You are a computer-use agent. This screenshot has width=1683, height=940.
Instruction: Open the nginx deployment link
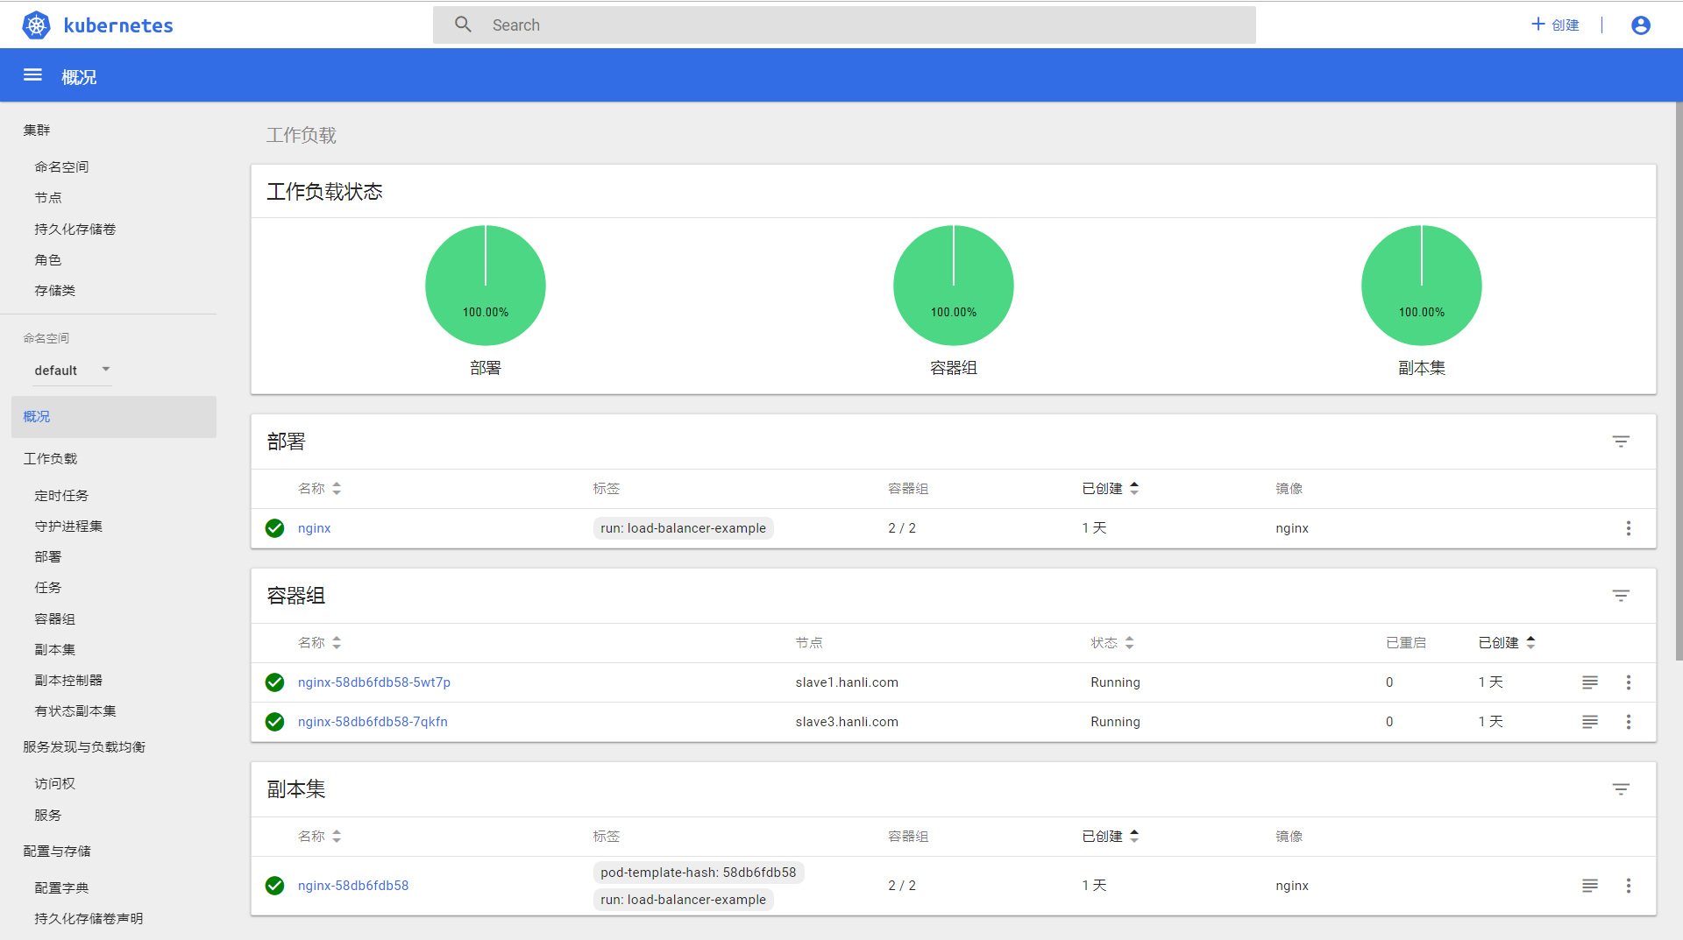(x=314, y=528)
